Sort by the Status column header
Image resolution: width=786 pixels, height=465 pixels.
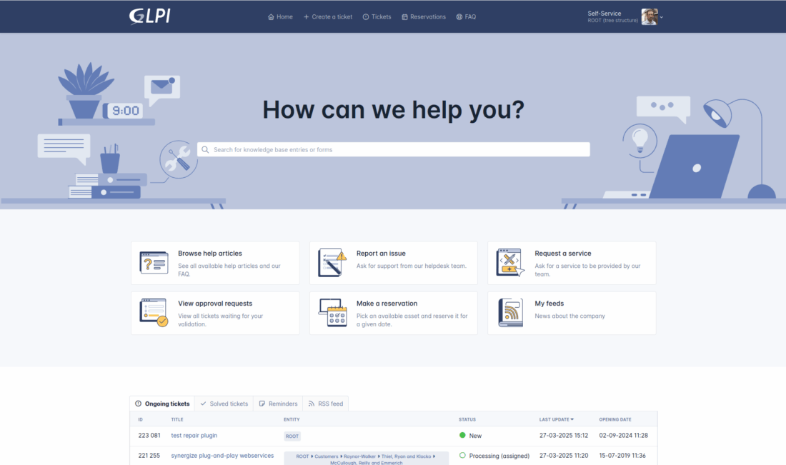pos(467,419)
